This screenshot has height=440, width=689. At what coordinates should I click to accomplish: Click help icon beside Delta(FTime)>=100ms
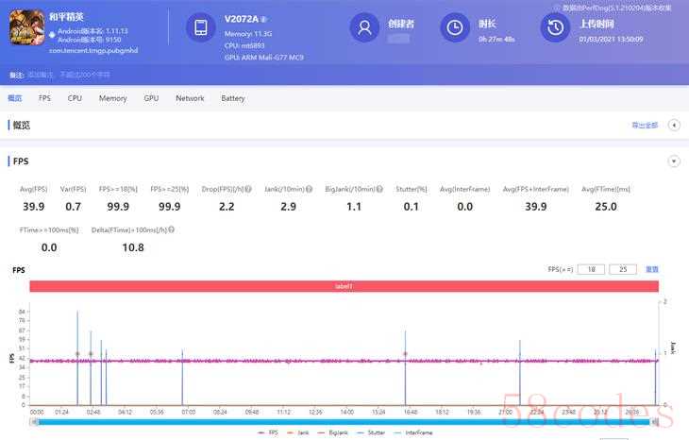172,229
